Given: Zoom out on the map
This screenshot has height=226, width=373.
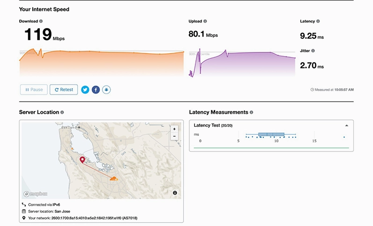Looking at the screenshot, I should [x=174, y=137].
